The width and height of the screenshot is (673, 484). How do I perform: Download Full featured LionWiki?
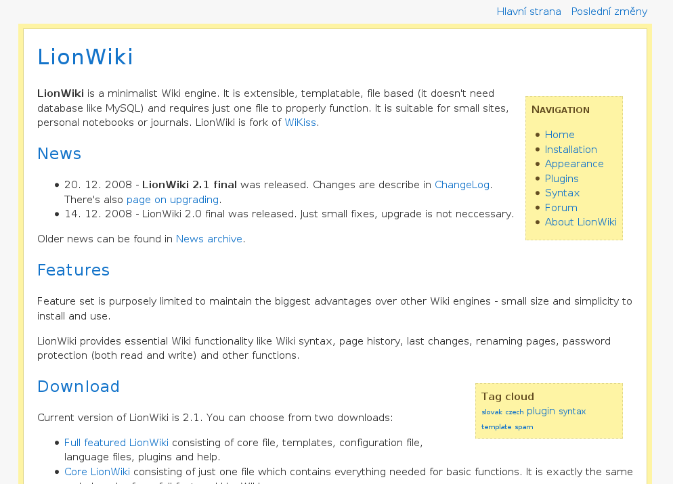[x=116, y=443]
